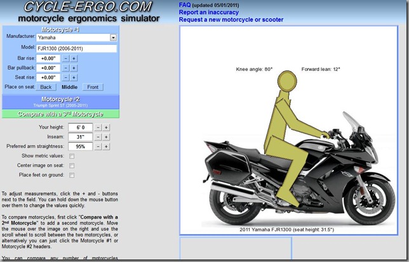Decrease Bar pullback with minus button
409x262 pixels.
(x=66, y=68)
